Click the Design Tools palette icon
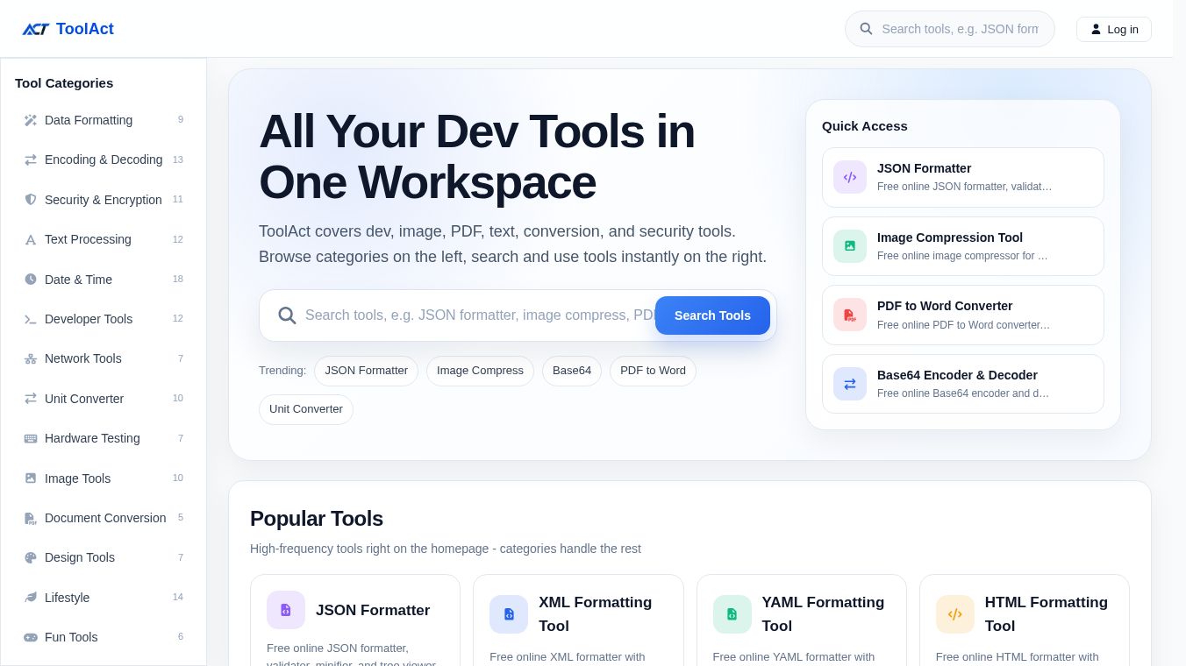This screenshot has height=666, width=1186. (31, 557)
